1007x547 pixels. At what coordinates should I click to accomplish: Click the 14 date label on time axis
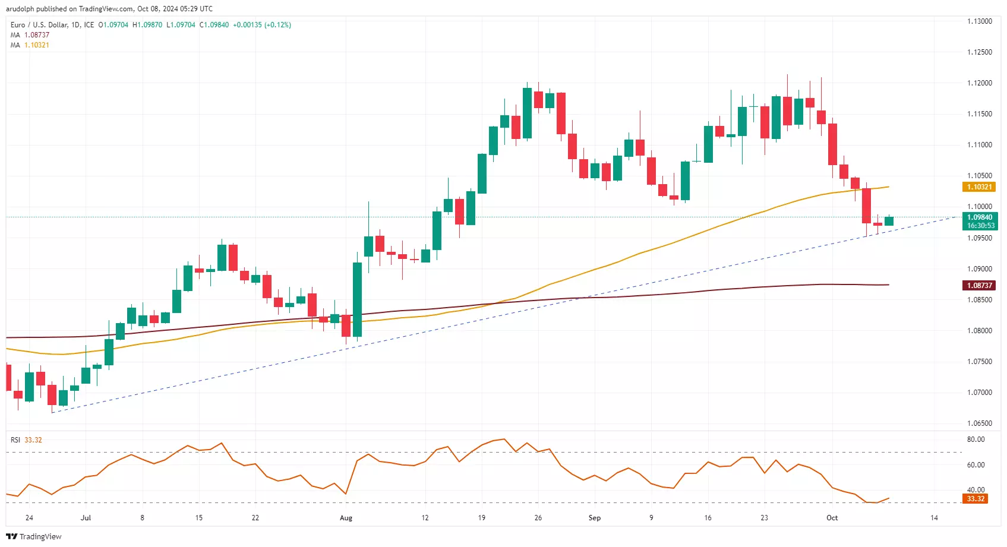pos(935,518)
